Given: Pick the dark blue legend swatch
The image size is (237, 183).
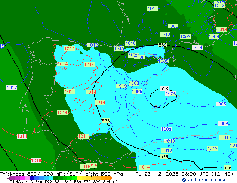Looking at the screenshot, I should 32,178.
